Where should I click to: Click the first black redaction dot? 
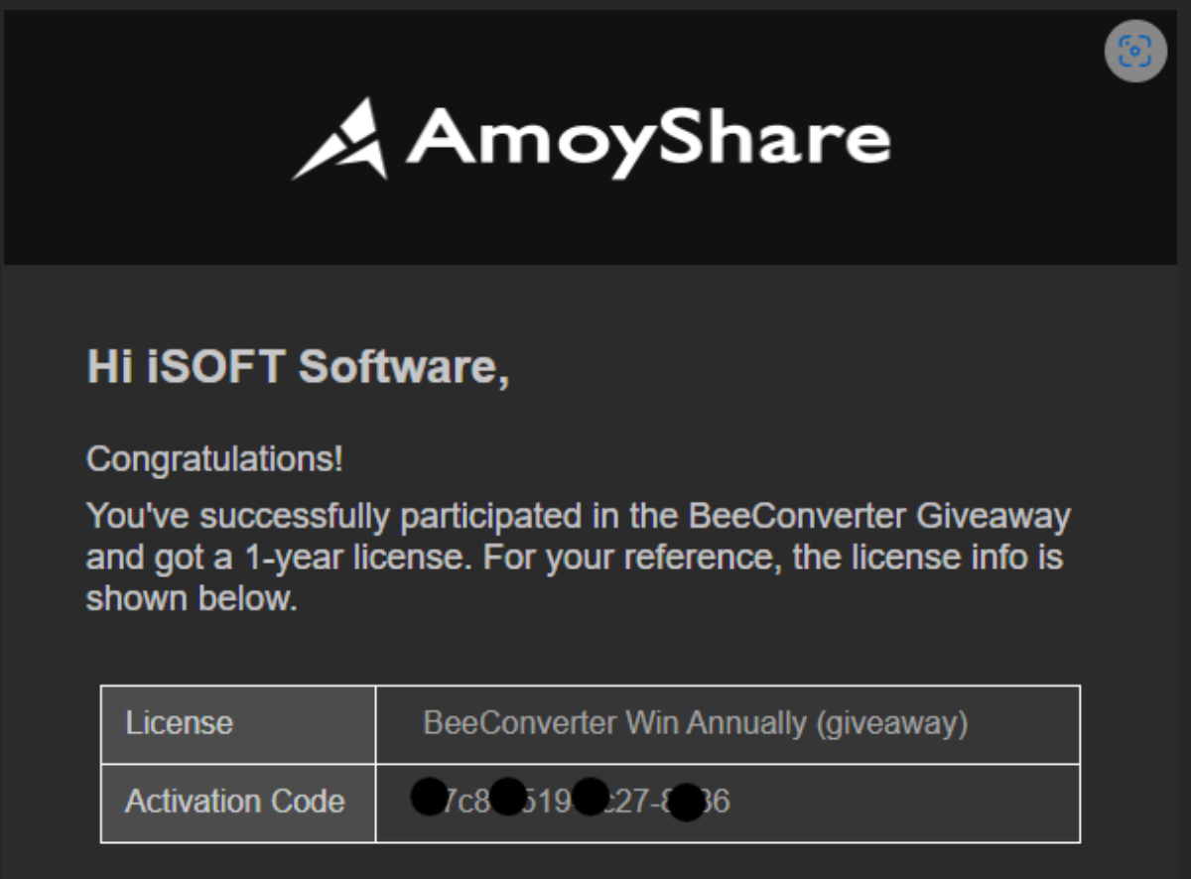(x=429, y=797)
